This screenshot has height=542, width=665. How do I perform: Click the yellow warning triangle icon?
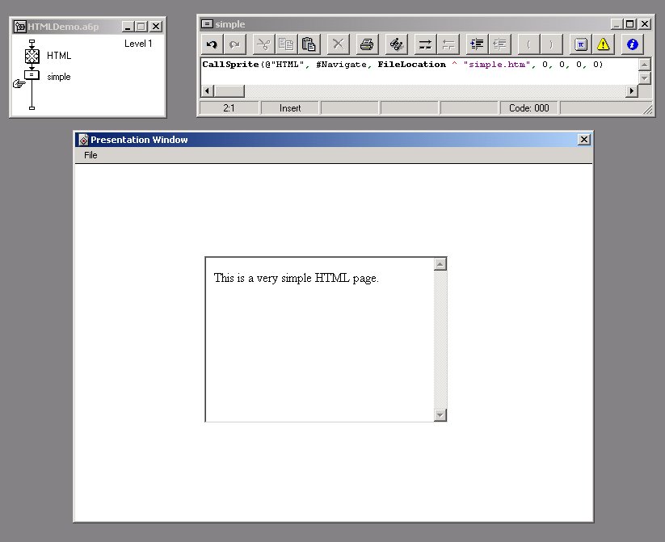(603, 44)
